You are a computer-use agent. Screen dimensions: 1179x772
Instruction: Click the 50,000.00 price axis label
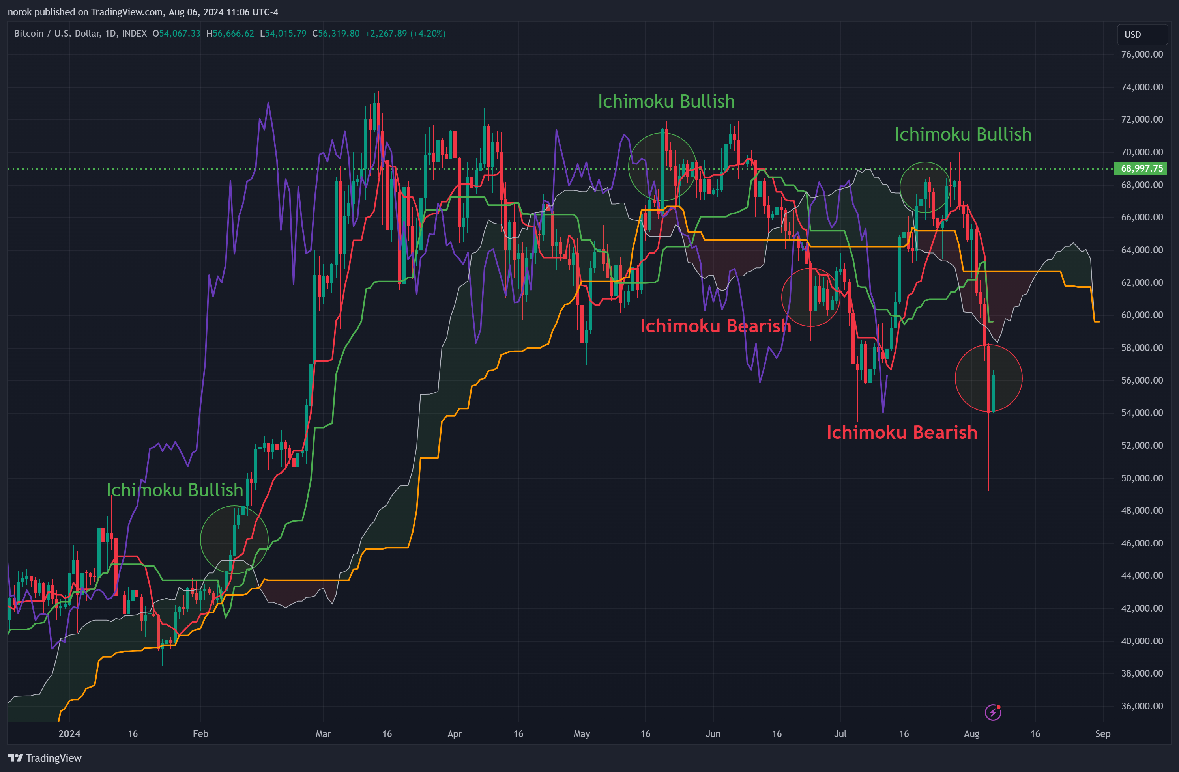[x=1142, y=478]
